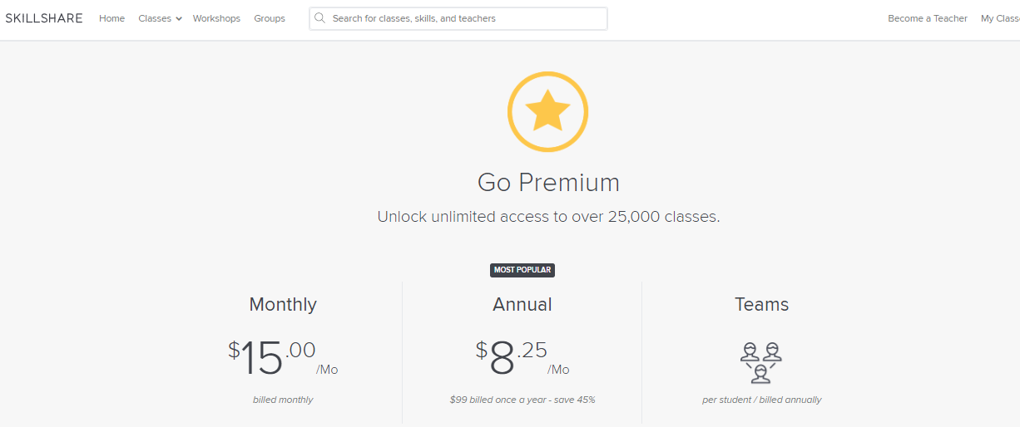This screenshot has width=1020, height=427.
Task: Select the Teams plan heading
Action: pos(761,305)
